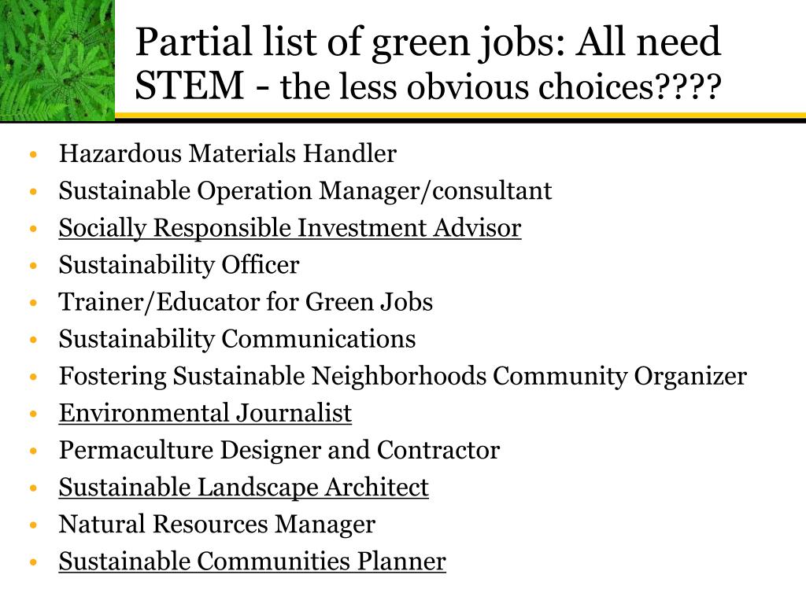Click the yellow divider line under the title
The image size is (806, 604).
(460, 115)
